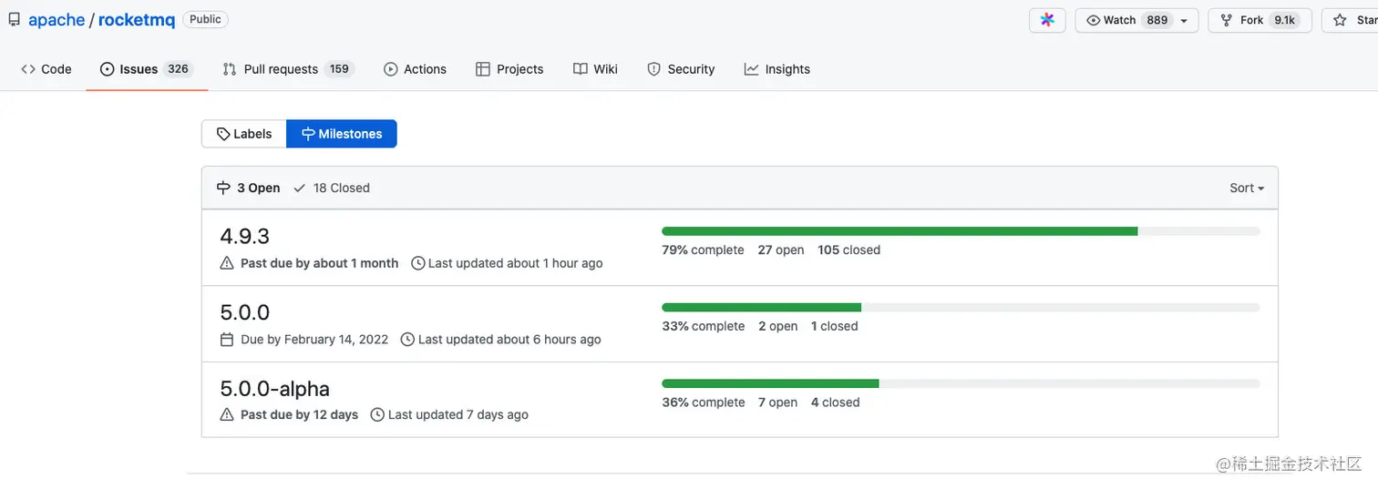Open the apache organization link
This screenshot has height=489, width=1378.
(57, 19)
